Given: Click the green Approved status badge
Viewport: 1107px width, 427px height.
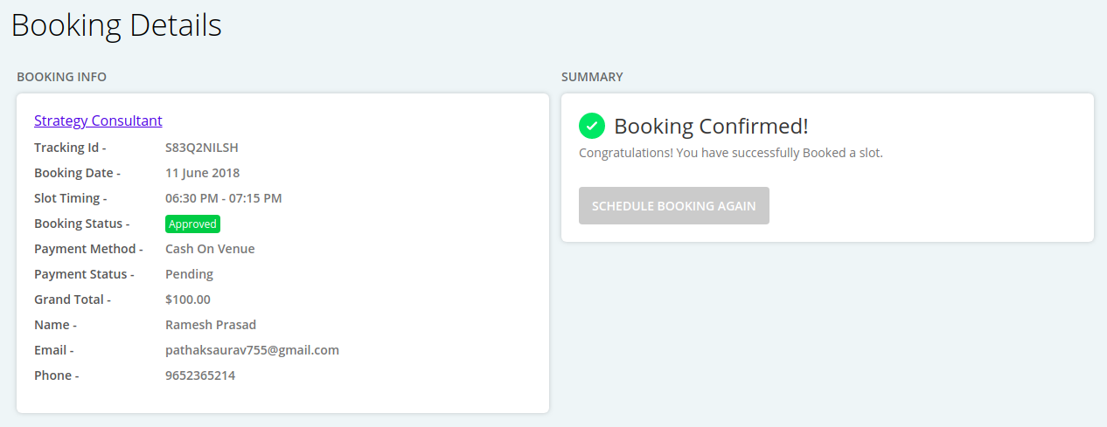Looking at the screenshot, I should pos(192,224).
